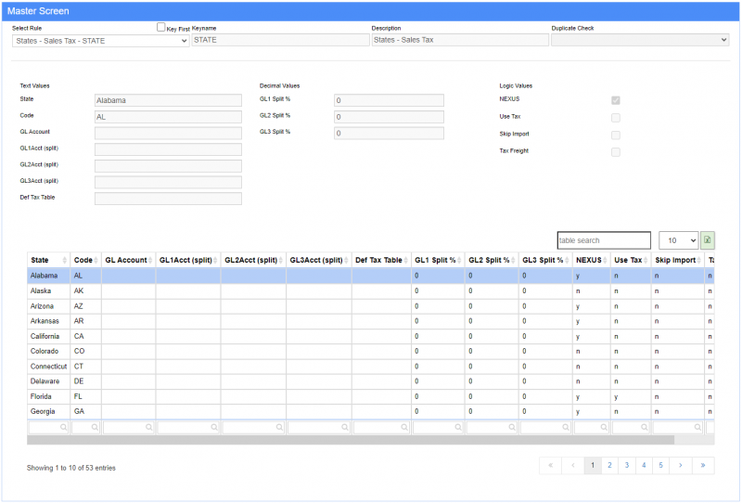Viewport: 742px width, 503px height.
Task: Click sort icon on Code column header
Action: click(96, 261)
